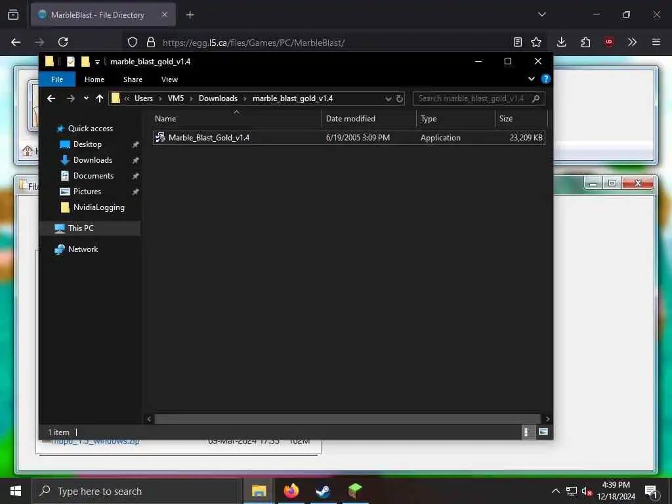Open File Explorer help icon

(545, 79)
